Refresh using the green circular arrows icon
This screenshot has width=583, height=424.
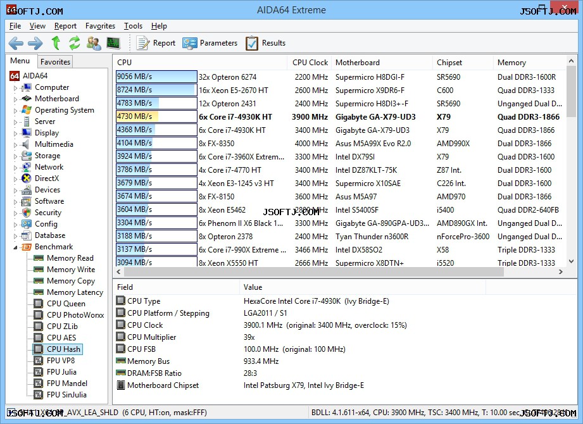74,43
